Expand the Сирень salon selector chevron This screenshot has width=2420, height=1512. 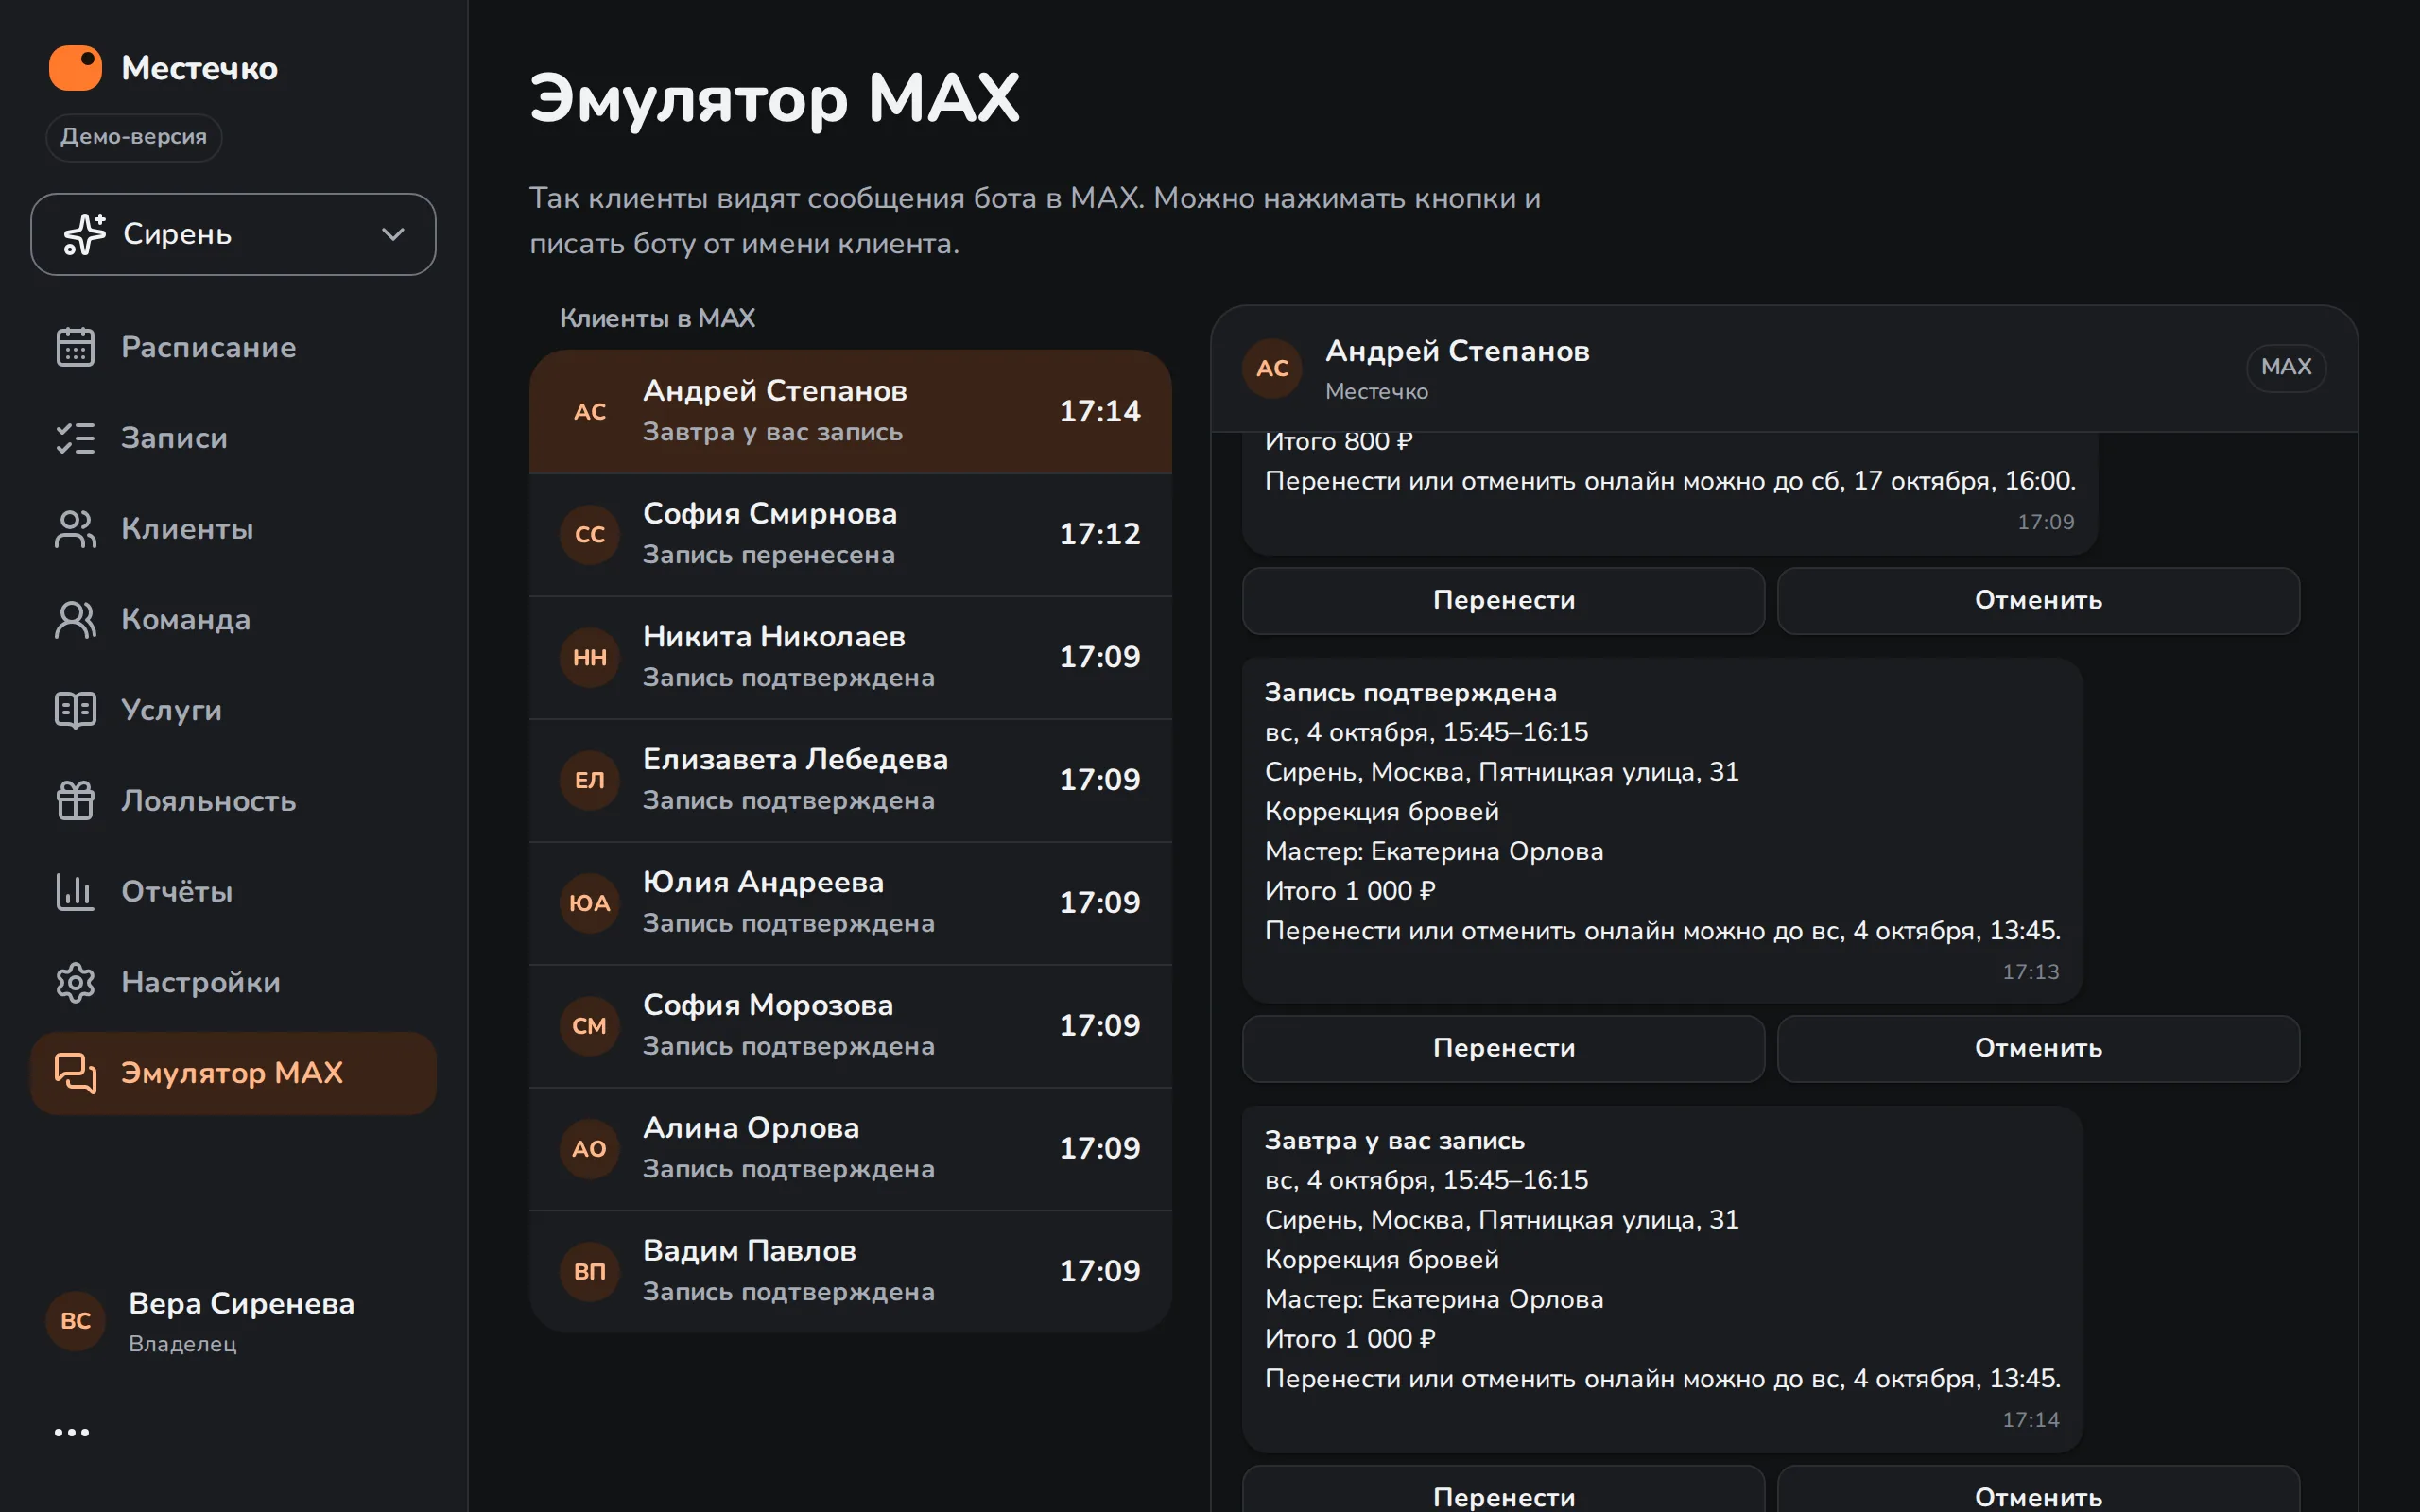(x=393, y=234)
